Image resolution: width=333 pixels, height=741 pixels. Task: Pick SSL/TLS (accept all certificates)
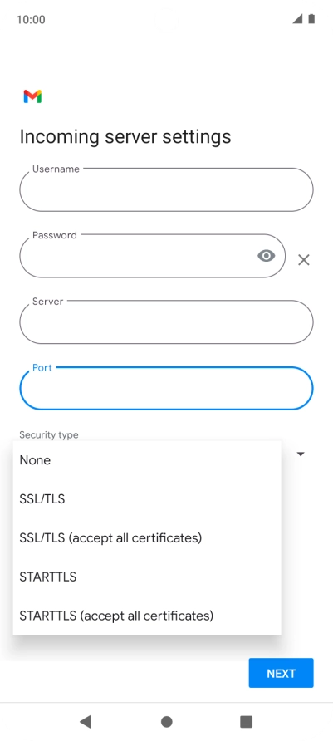click(x=147, y=537)
